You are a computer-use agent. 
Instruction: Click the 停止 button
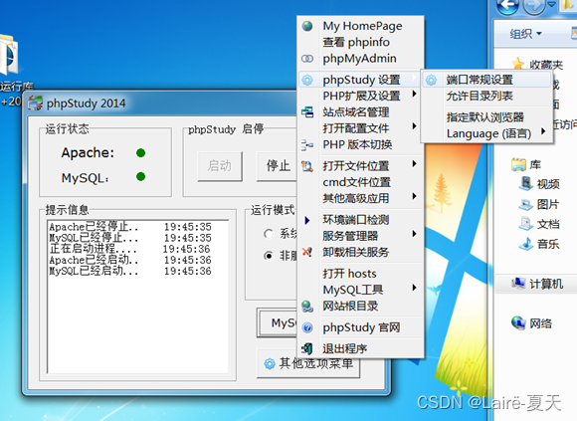click(x=278, y=166)
